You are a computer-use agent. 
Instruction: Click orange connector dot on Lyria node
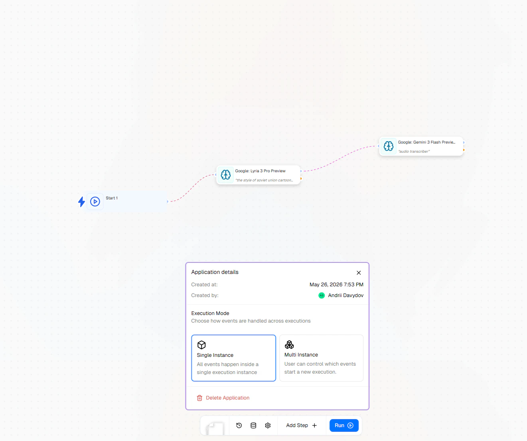pyautogui.click(x=301, y=179)
